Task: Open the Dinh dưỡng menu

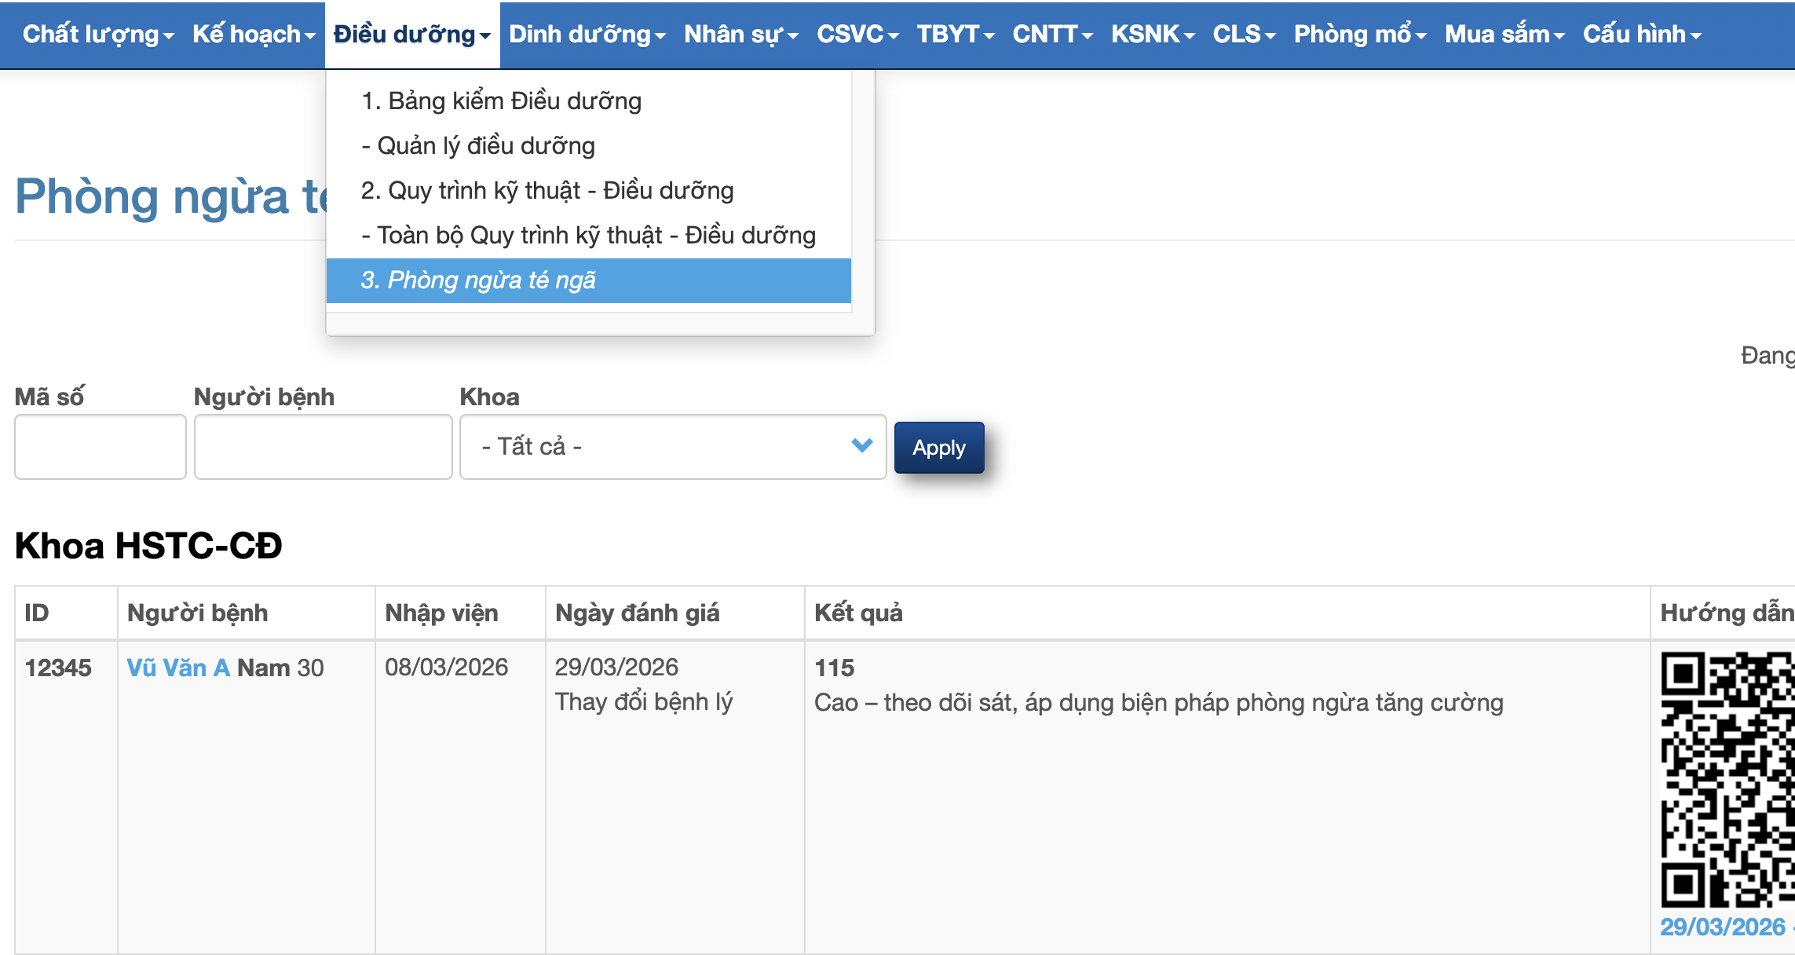Action: [x=587, y=35]
